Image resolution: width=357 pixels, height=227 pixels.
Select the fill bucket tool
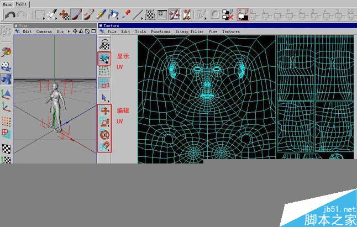[x=113, y=15]
